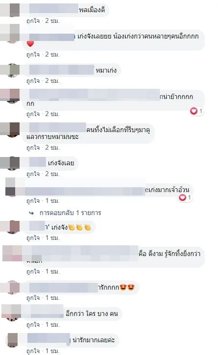Open avatar of หมาเก่ง commenter
Screen dimensions: 218x355
10,70
